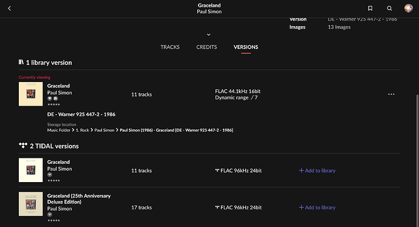Add 11-track TIDAL Graceland to library
The width and height of the screenshot is (419, 227).
coord(317,171)
